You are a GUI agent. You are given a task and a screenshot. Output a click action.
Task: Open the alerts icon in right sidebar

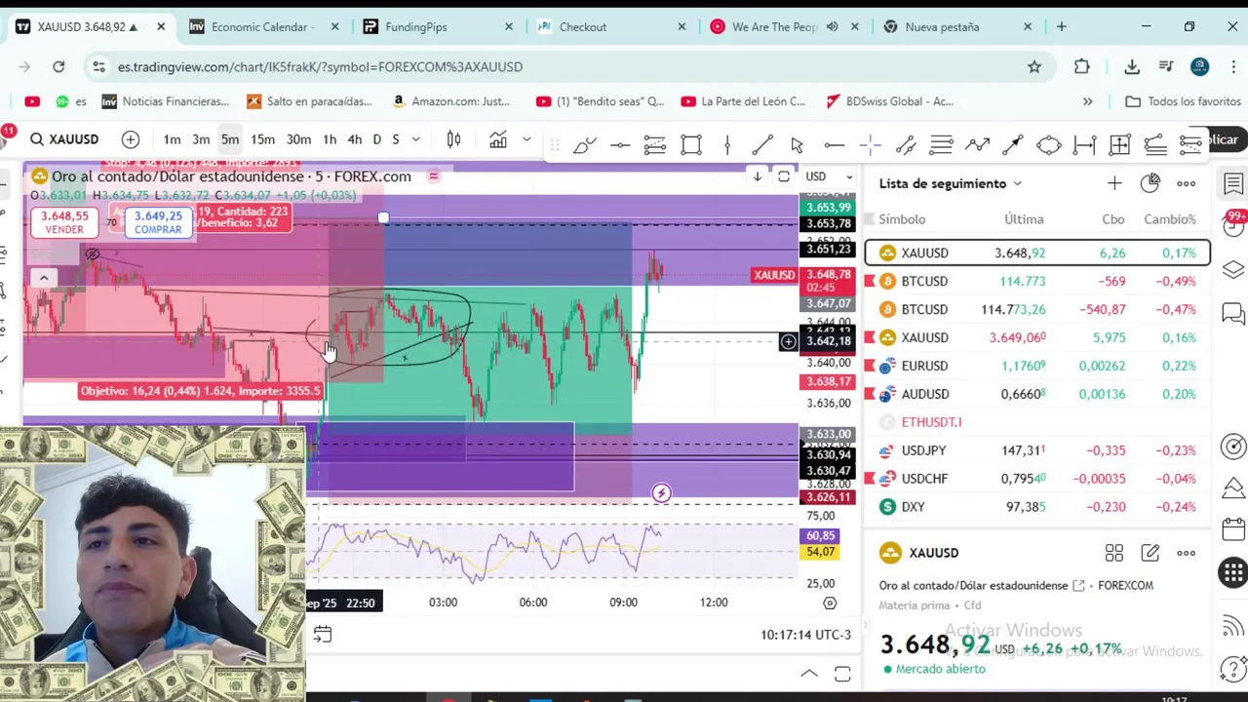tap(1234, 226)
